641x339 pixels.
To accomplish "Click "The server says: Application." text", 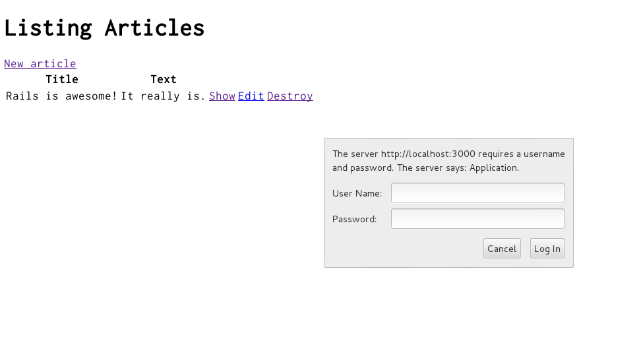I will (458, 168).
